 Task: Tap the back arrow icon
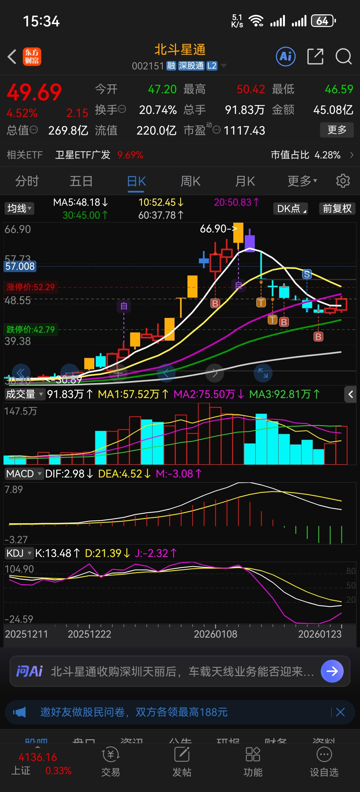(12, 57)
